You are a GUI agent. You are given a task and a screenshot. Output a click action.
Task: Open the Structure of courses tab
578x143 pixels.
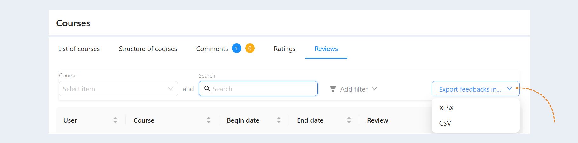(148, 49)
